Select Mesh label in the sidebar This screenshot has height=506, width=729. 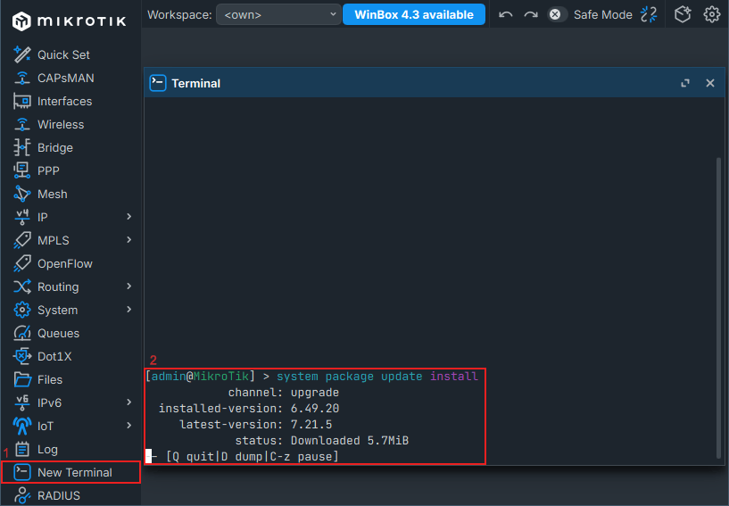(x=52, y=194)
